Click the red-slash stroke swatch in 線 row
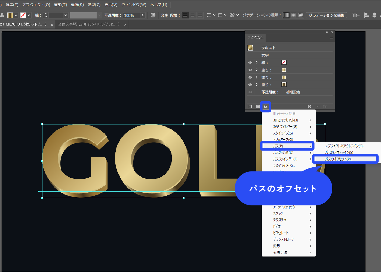 pyautogui.click(x=284, y=63)
